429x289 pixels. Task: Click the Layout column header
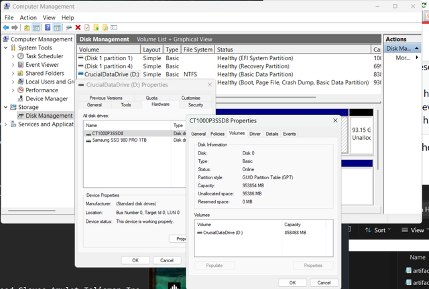pyautogui.click(x=151, y=50)
